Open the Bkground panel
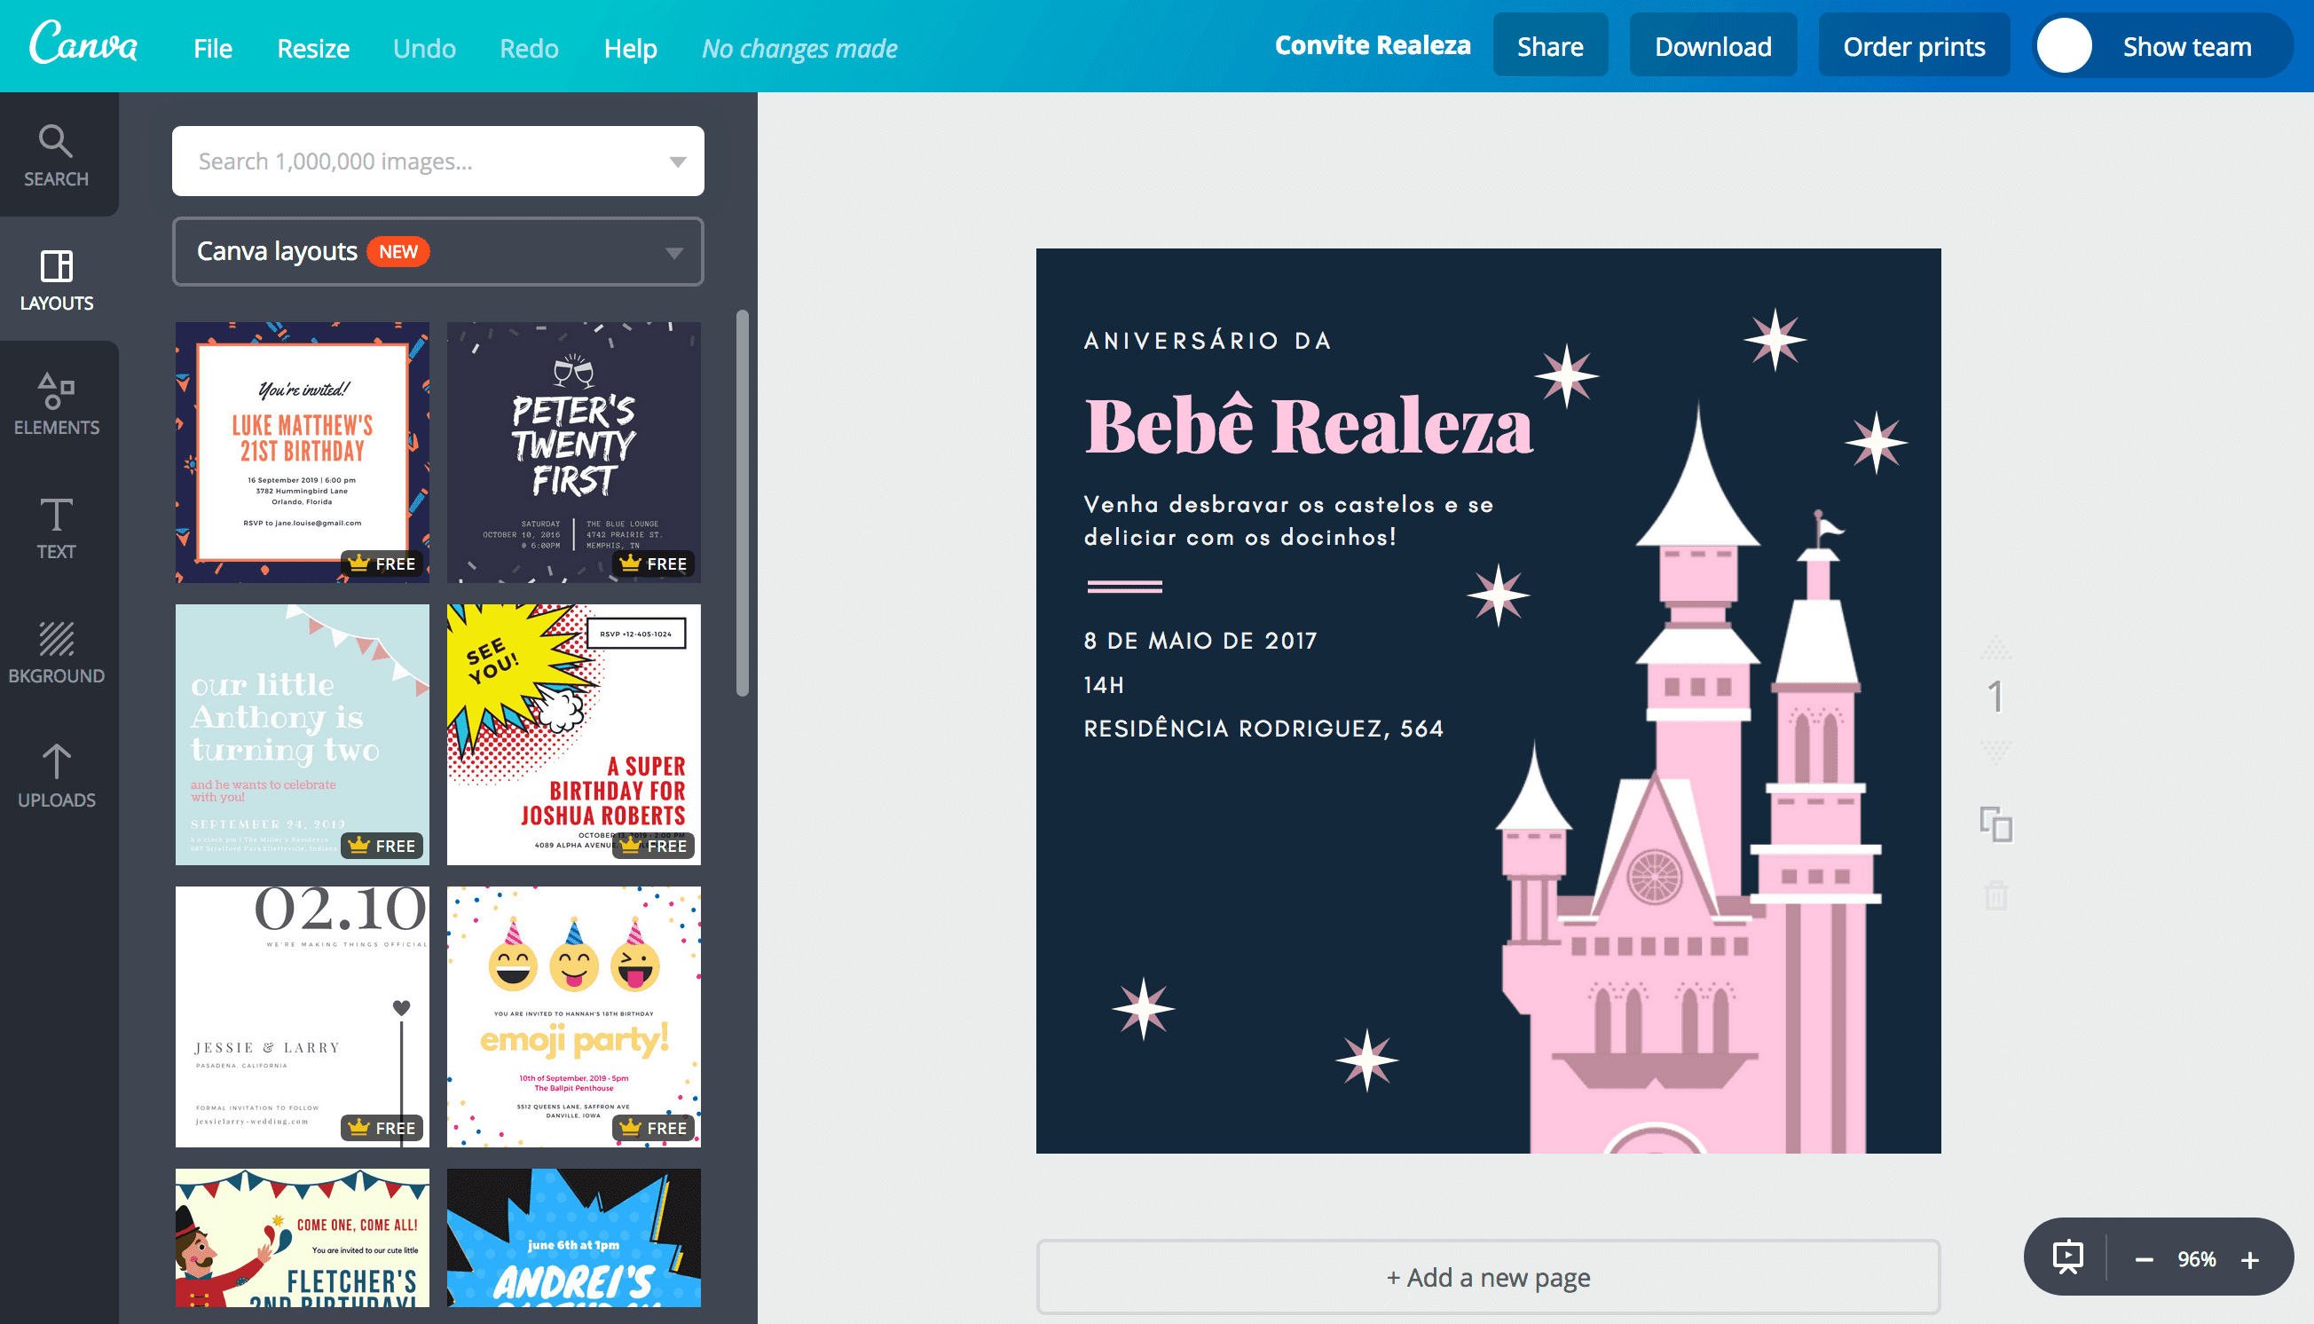Image resolution: width=2314 pixels, height=1324 pixels. (57, 653)
